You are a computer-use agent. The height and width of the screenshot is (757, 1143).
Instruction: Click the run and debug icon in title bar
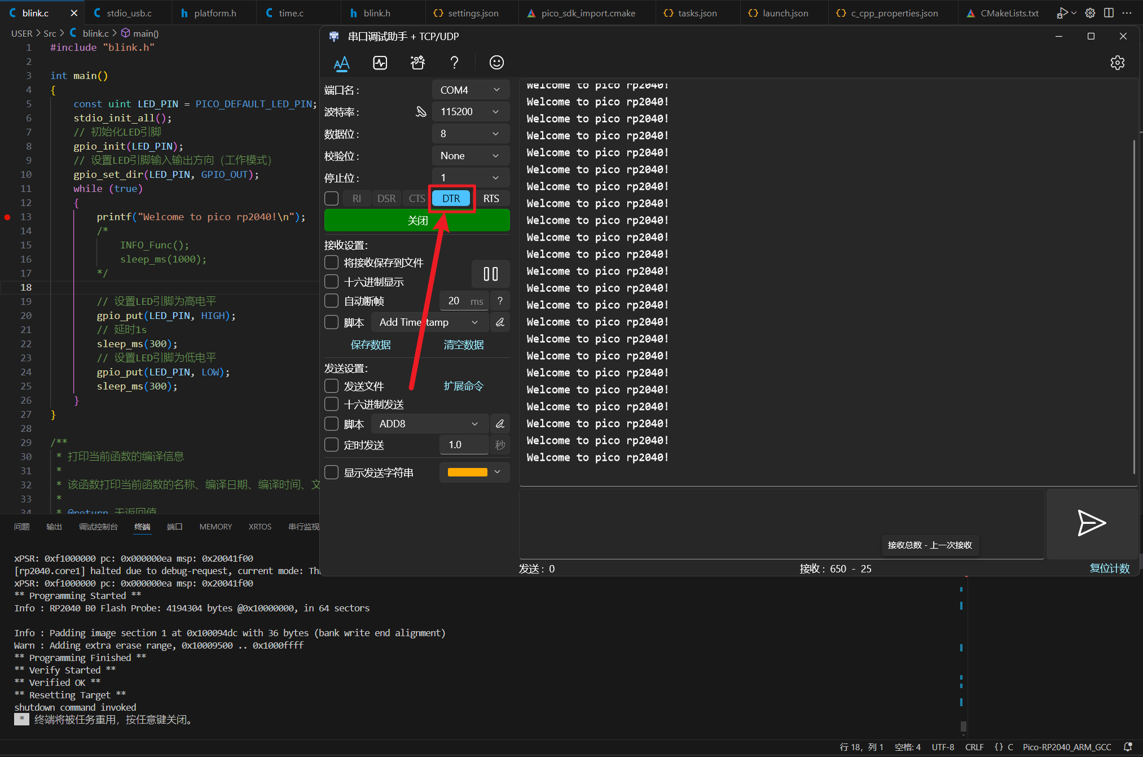click(x=1063, y=12)
